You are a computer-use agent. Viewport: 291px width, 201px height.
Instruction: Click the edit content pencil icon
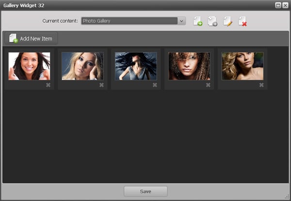coord(227,21)
